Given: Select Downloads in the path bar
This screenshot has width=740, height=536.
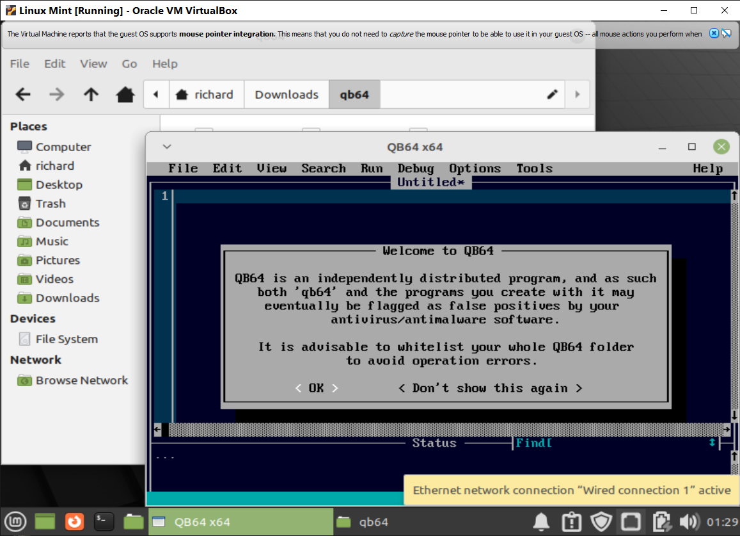Looking at the screenshot, I should [287, 95].
